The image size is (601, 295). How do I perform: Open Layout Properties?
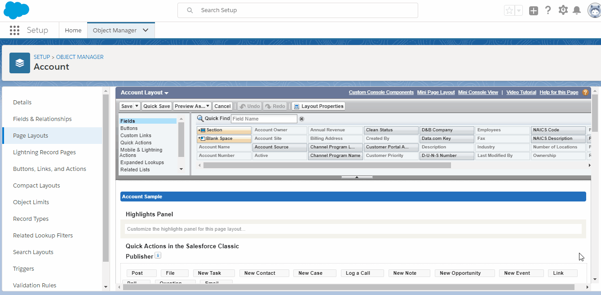[x=318, y=106]
